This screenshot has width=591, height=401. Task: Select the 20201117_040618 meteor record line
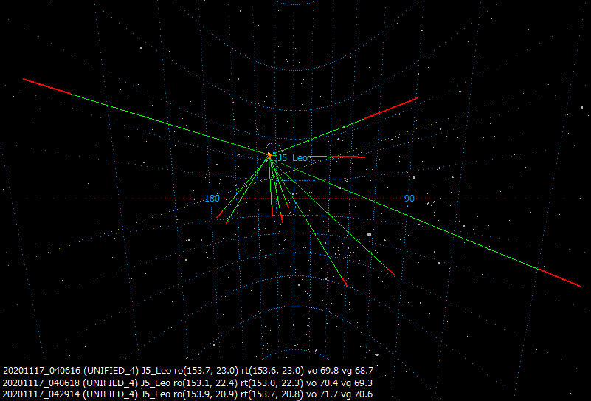coord(187,383)
